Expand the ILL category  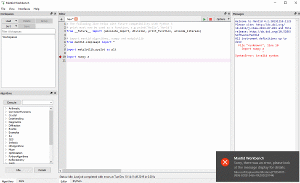click(x=6, y=136)
